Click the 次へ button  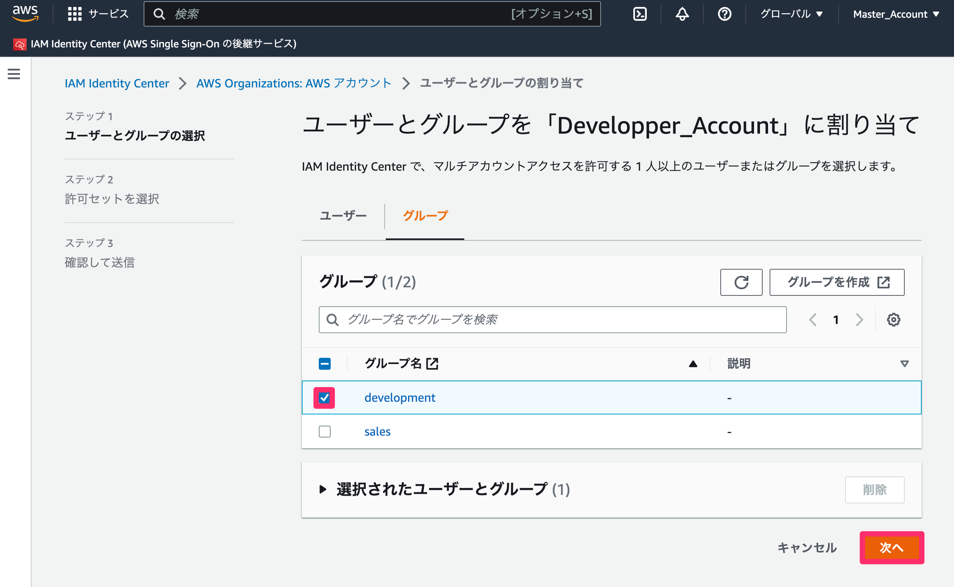[x=892, y=548]
